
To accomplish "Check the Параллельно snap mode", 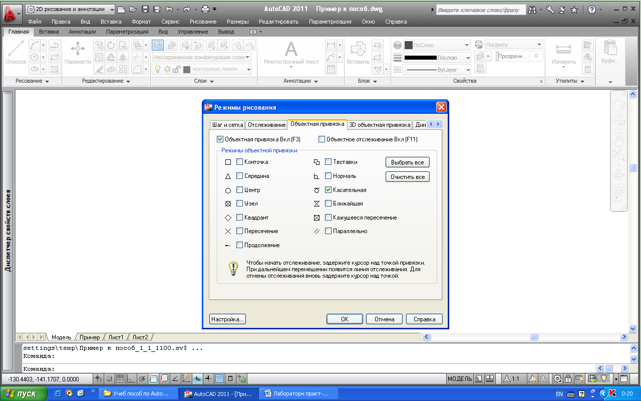I will (328, 231).
